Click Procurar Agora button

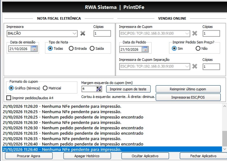point(29,156)
